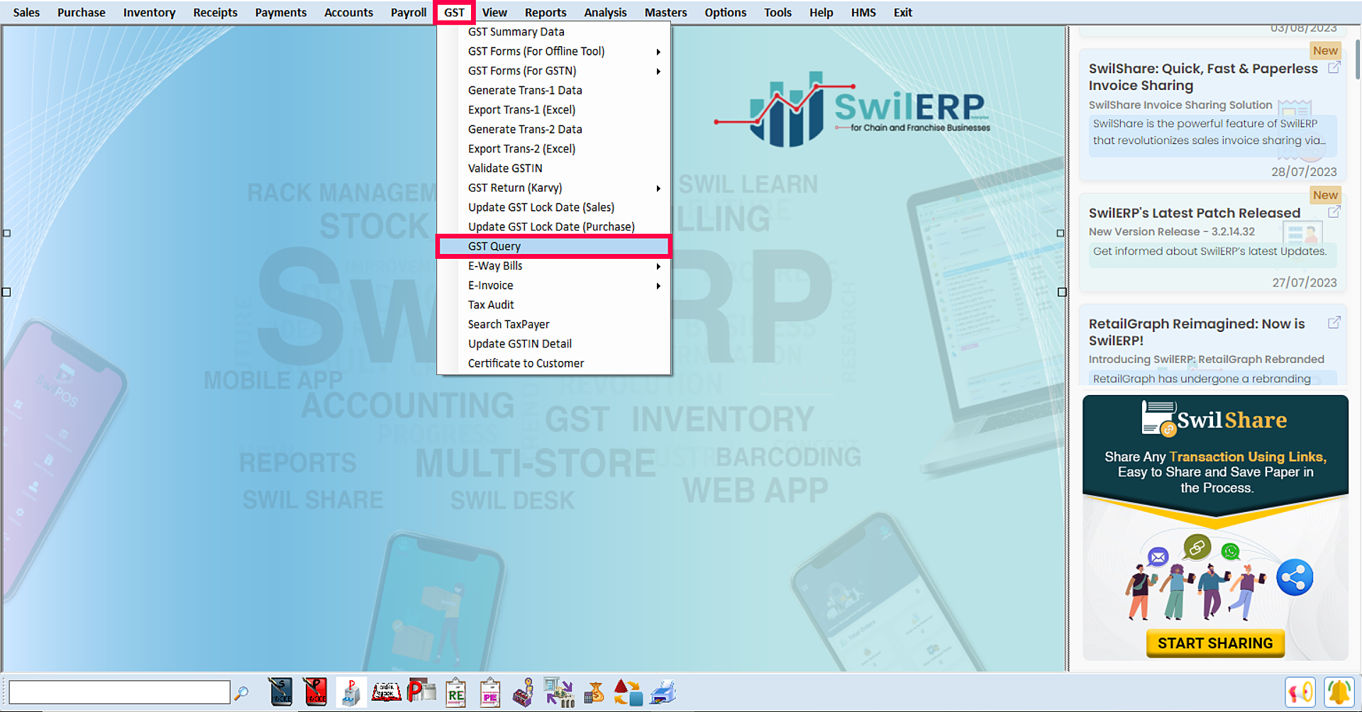Click the magnifier search icon
This screenshot has height=712, width=1362.
tap(242, 693)
